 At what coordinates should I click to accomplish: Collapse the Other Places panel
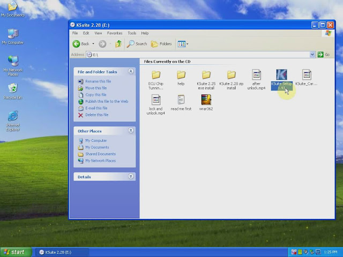pyautogui.click(x=131, y=131)
